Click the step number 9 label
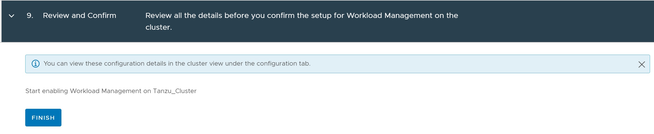This screenshot has width=654, height=134. [30, 16]
